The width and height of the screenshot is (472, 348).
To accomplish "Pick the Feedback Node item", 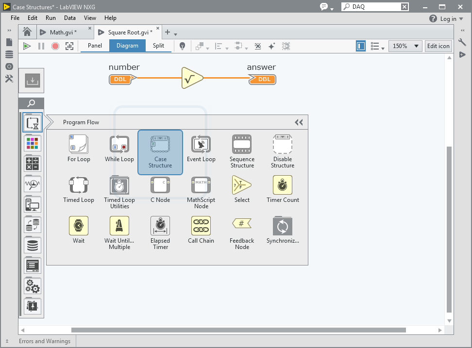I will (242, 233).
